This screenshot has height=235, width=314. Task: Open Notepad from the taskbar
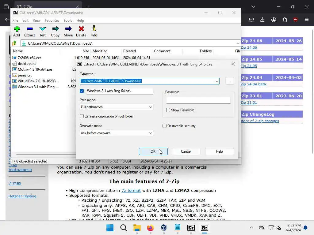[178, 228]
